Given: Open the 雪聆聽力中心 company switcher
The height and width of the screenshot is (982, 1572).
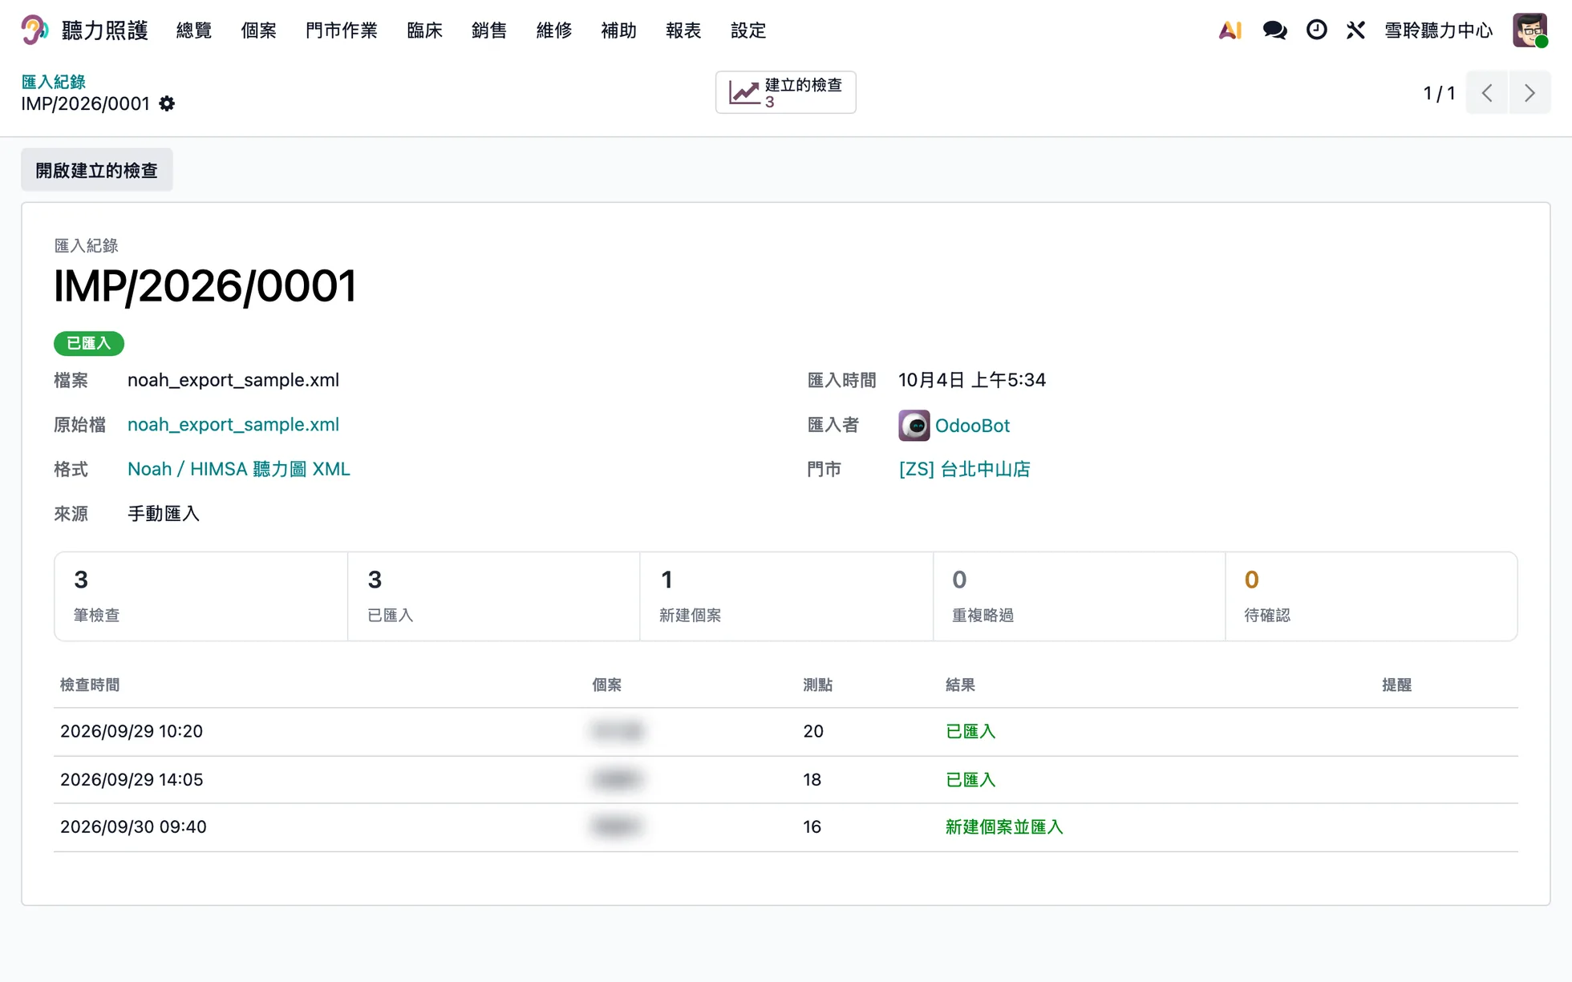Looking at the screenshot, I should click(1439, 30).
